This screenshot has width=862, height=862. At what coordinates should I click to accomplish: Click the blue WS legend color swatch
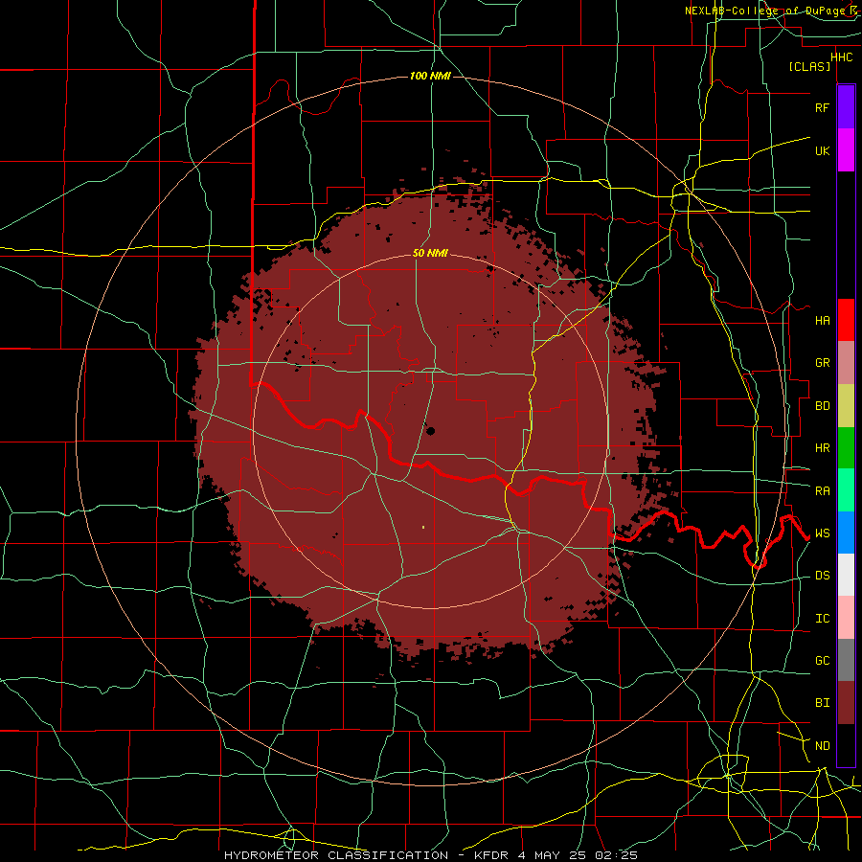[x=846, y=533]
